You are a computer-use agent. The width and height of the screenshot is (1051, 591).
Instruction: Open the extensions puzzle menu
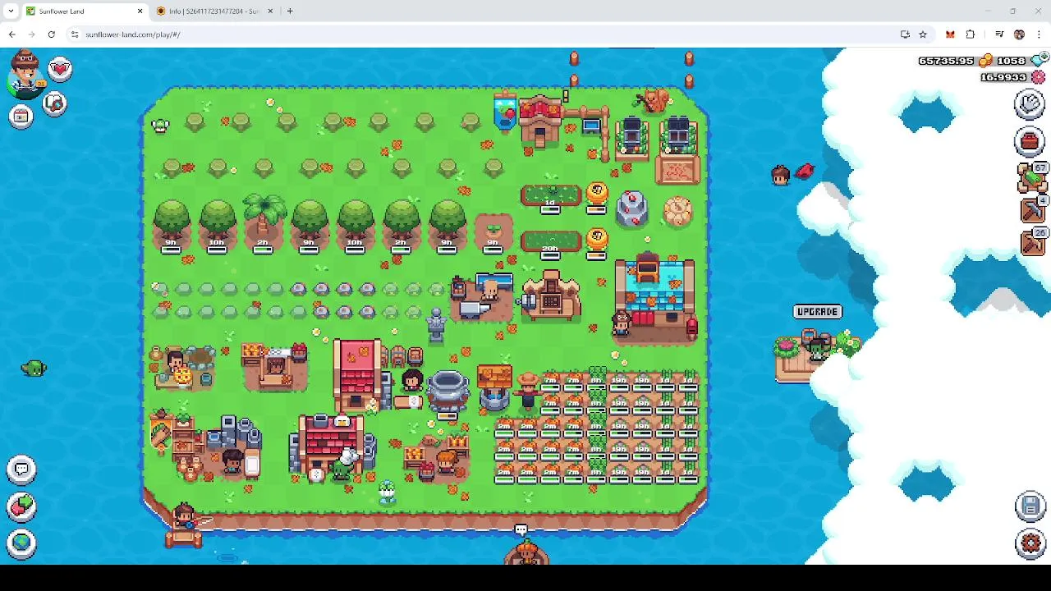[971, 34]
